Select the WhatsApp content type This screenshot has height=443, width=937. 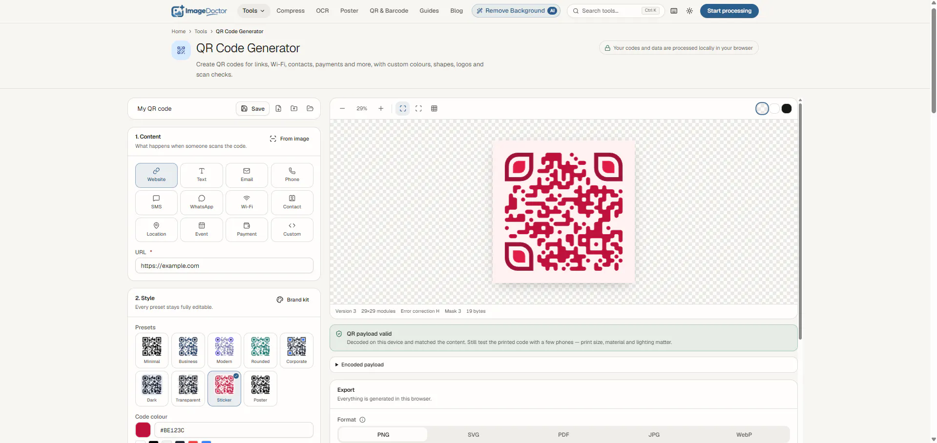[x=202, y=202]
